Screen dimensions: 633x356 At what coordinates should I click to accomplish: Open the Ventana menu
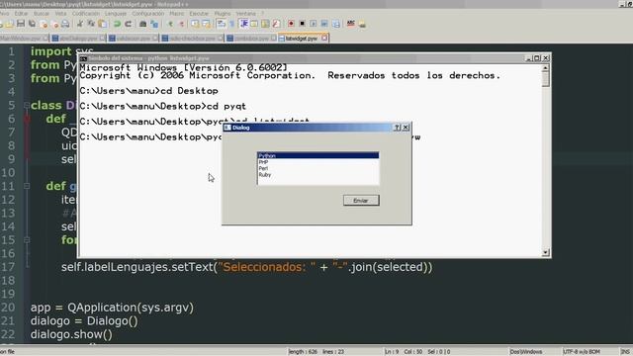246,14
